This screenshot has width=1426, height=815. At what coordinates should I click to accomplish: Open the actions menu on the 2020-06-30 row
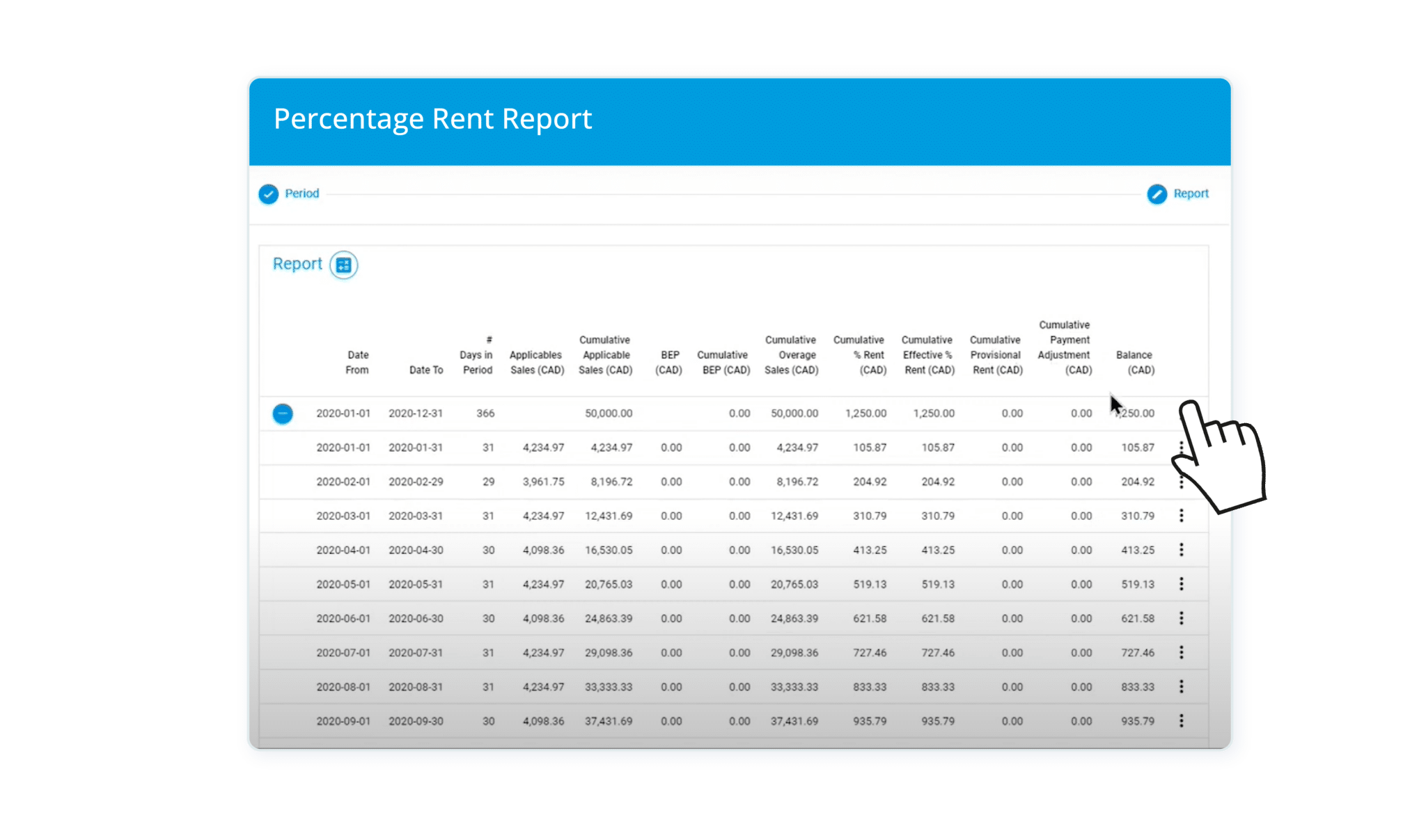coord(1182,618)
